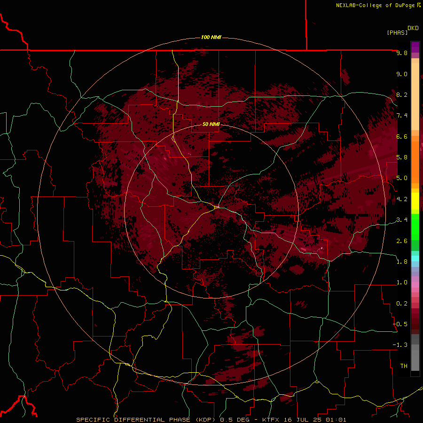Click the [PHAS] label near the legend
The width and height of the screenshot is (423, 423).
pos(397,33)
